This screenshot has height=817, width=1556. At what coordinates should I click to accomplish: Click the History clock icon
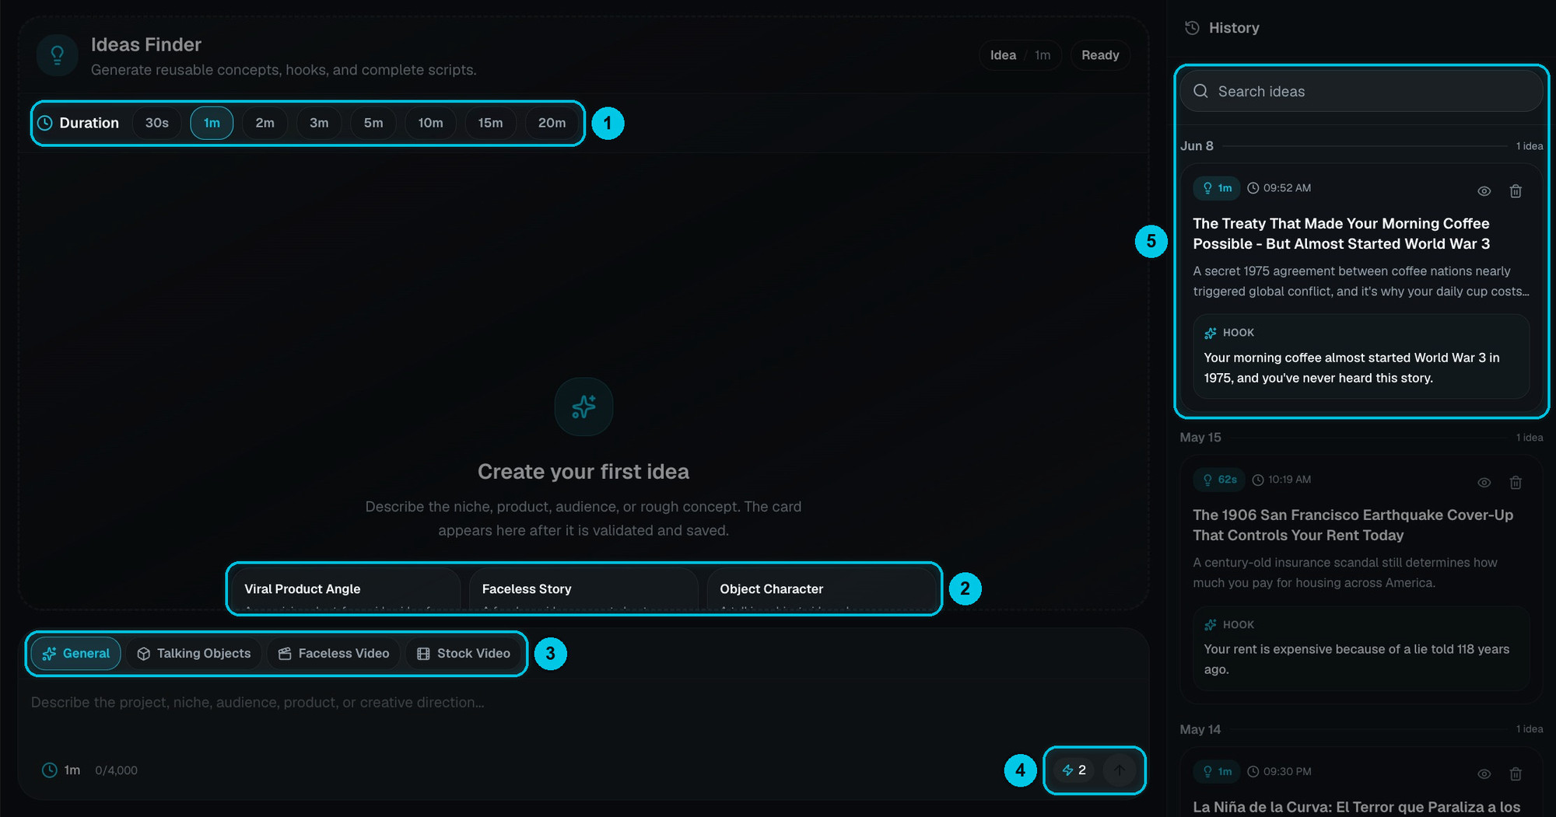tap(1192, 28)
